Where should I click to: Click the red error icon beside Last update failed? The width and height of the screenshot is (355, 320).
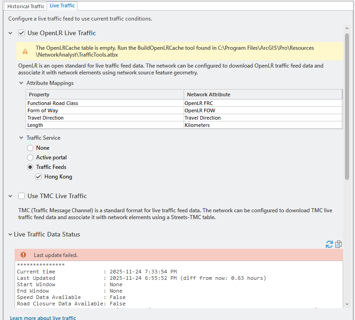pos(23,255)
